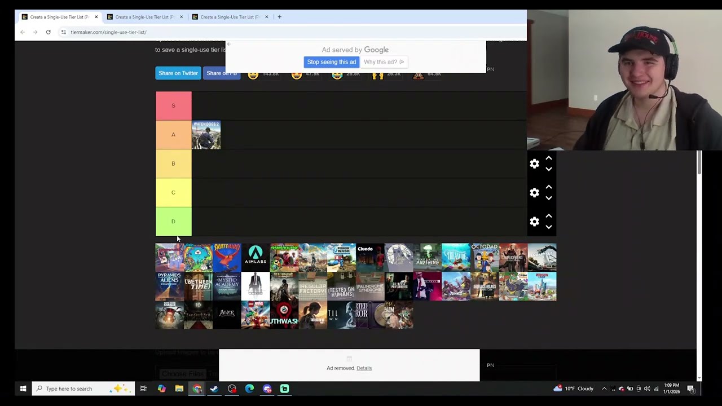The image size is (722, 406).
Task: Move the B tier row down
Action: click(x=549, y=169)
